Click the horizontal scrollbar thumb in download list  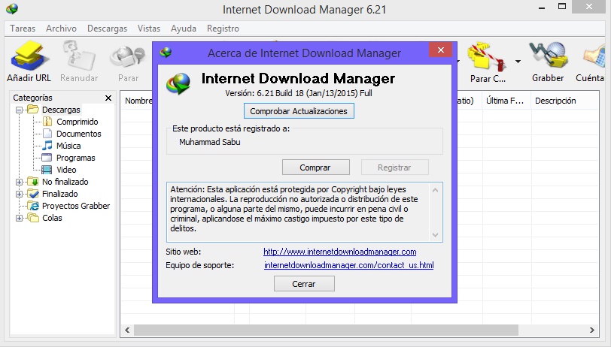[x=326, y=330]
